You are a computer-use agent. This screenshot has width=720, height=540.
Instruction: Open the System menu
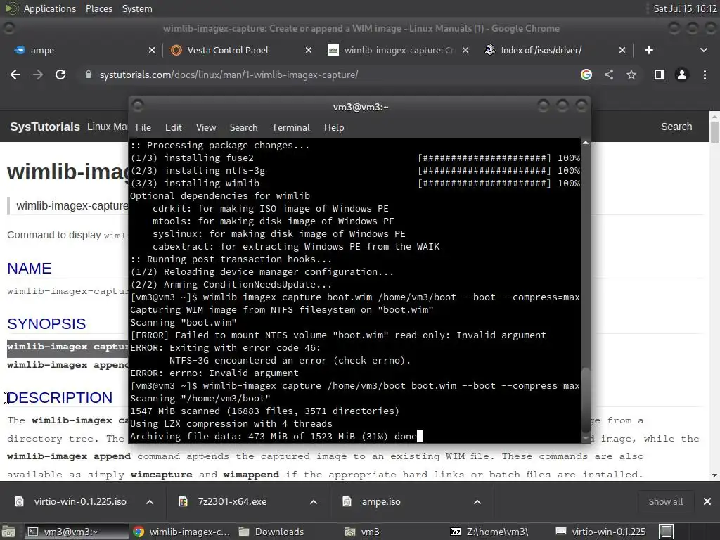(137, 8)
